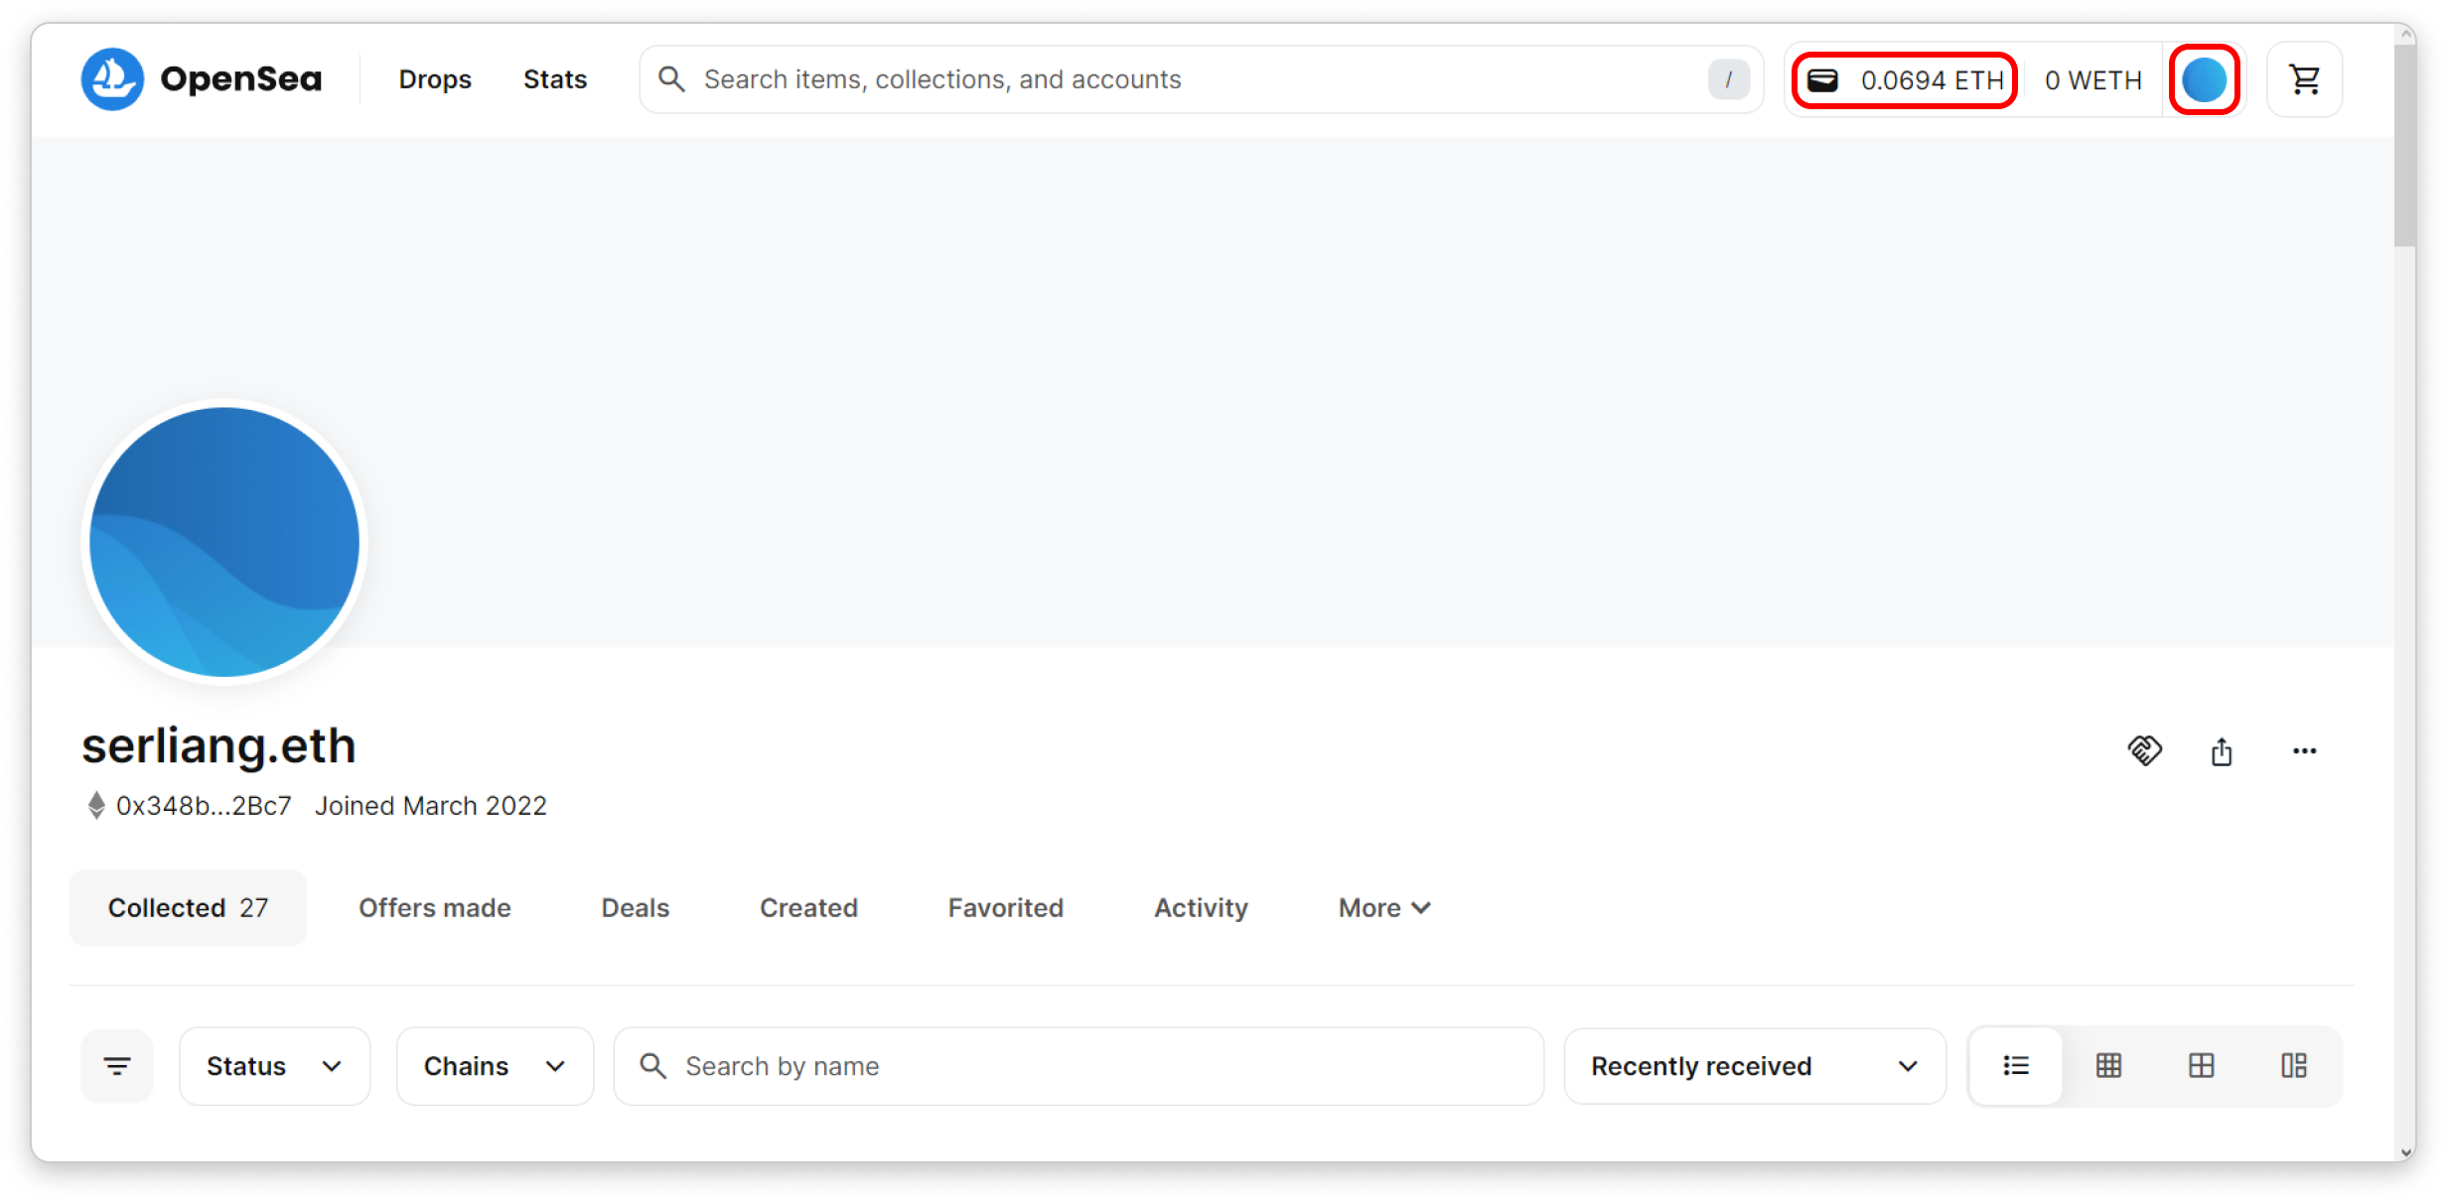Switch to mosaic layout view
Image resolution: width=2447 pixels, height=1201 pixels.
click(x=2293, y=1066)
